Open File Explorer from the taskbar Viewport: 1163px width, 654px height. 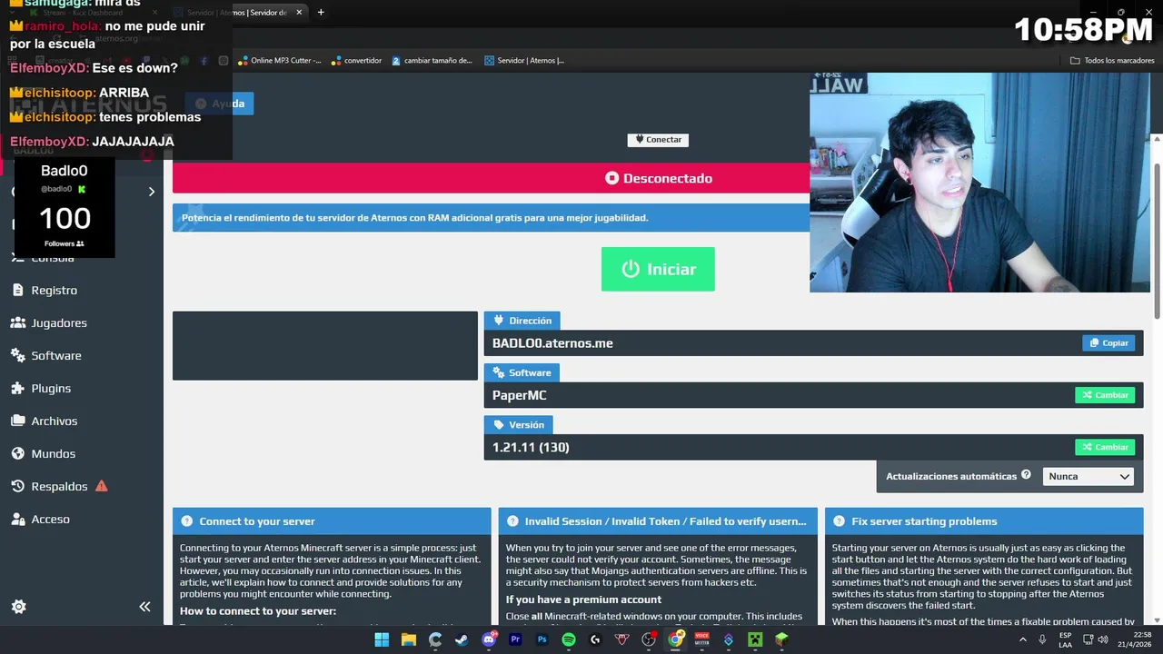tap(409, 639)
